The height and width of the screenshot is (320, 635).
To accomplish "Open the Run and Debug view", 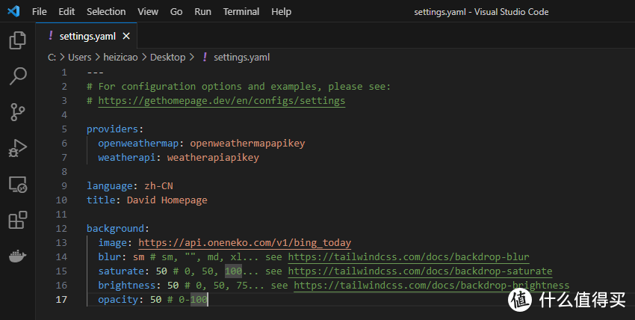I will click(17, 148).
